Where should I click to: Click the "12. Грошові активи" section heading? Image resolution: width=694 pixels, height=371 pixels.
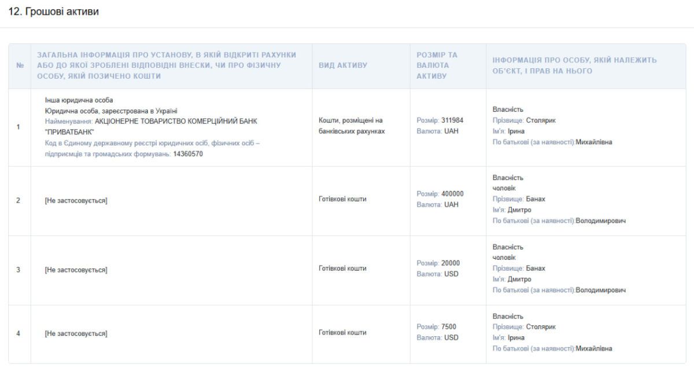[53, 12]
